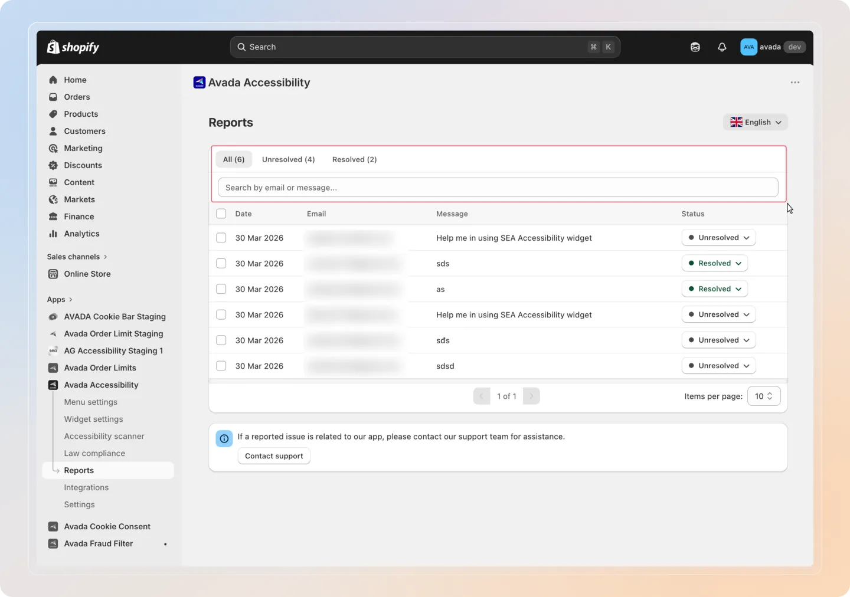
Task: Open Menu settings submenu item
Action: tap(90, 402)
